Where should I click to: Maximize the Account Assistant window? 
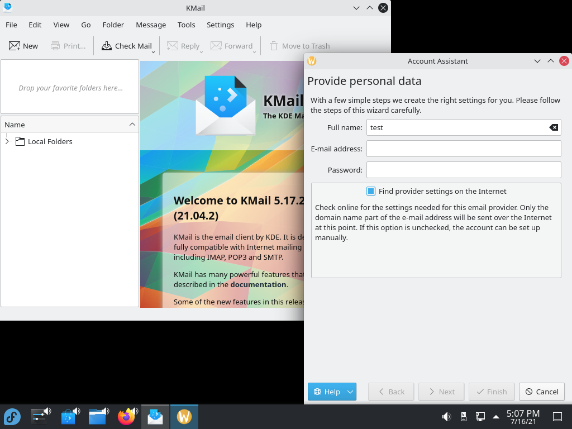551,61
